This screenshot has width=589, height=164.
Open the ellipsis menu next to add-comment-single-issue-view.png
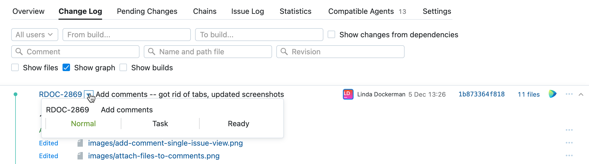569,143
